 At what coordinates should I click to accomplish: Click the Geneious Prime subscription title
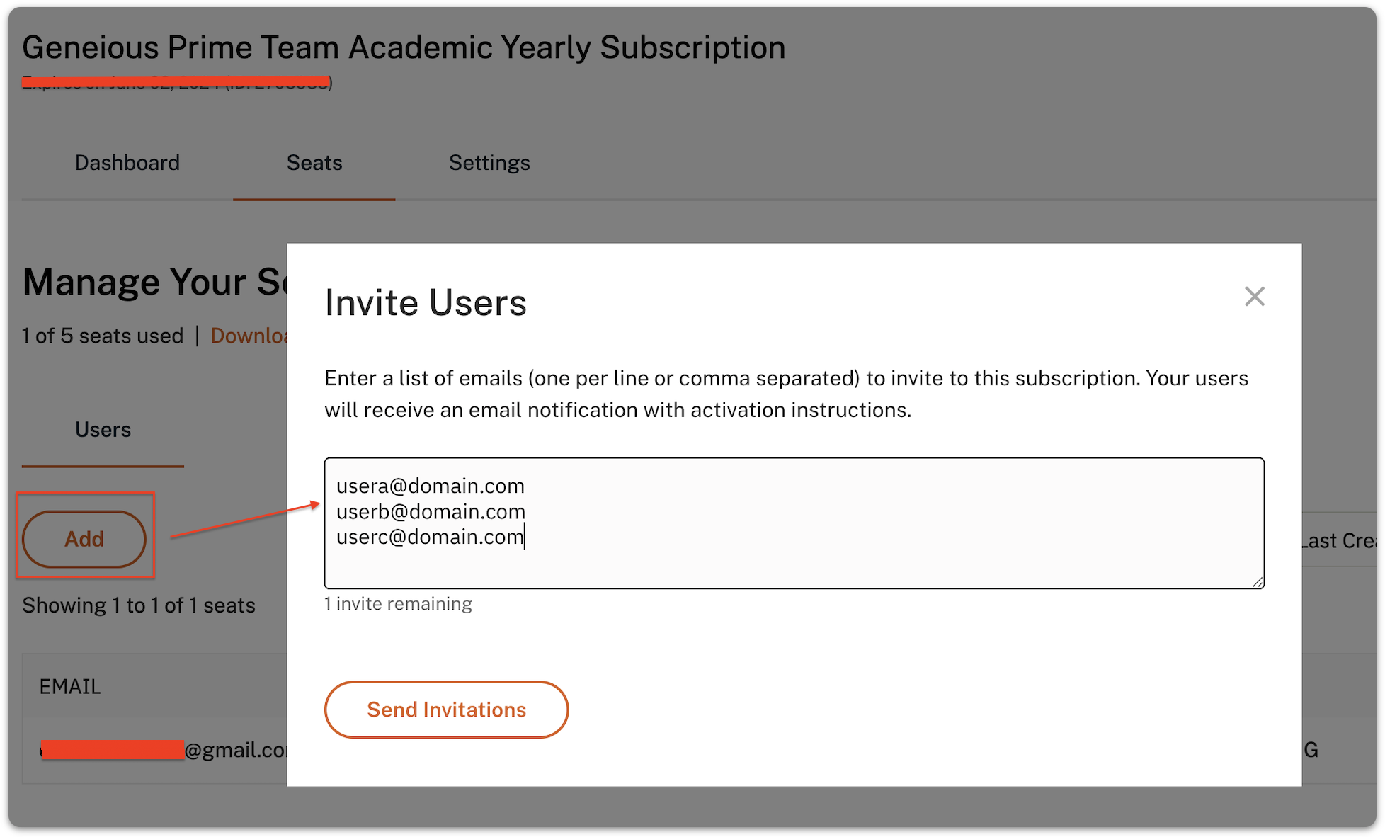point(404,47)
